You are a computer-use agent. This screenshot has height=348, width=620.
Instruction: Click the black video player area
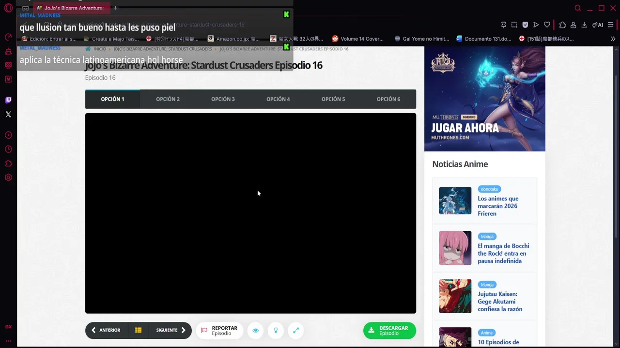[x=250, y=213]
